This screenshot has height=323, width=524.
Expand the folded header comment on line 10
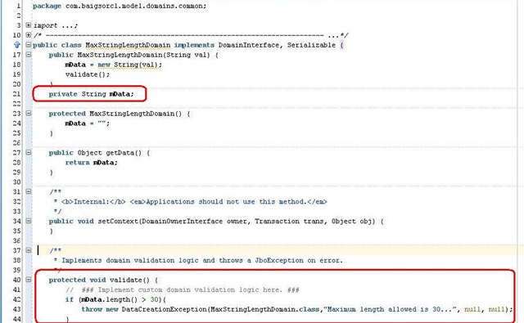coord(29,34)
